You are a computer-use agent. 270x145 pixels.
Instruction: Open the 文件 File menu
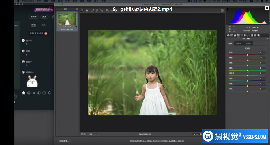(38, 1)
